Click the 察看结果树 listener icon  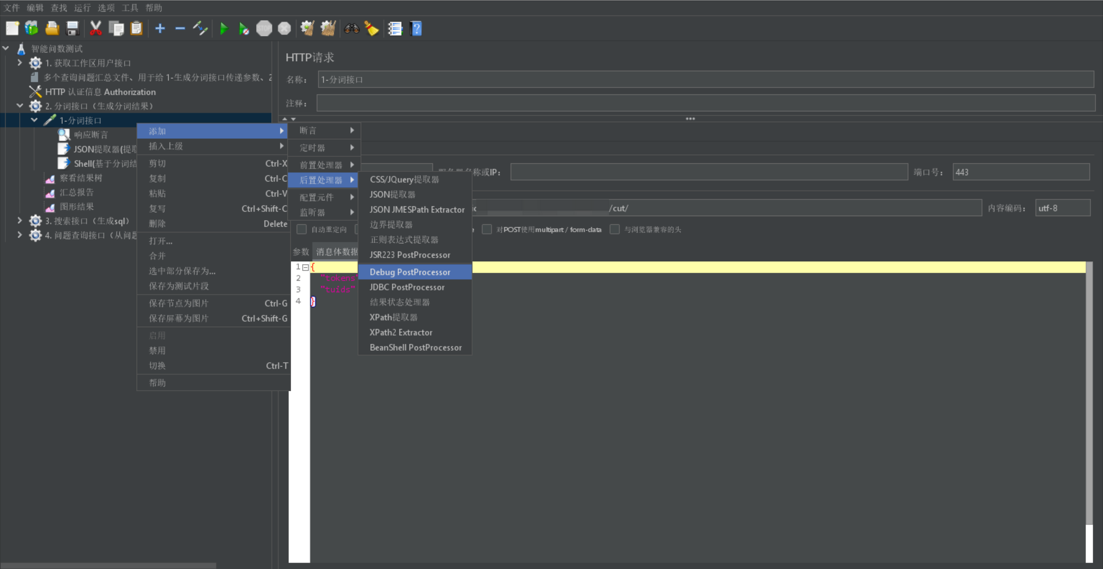[x=50, y=178]
